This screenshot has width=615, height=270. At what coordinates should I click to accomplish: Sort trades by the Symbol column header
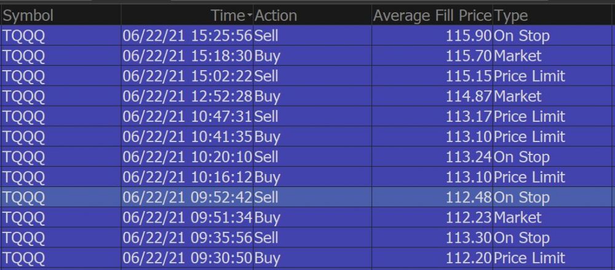coord(28,15)
